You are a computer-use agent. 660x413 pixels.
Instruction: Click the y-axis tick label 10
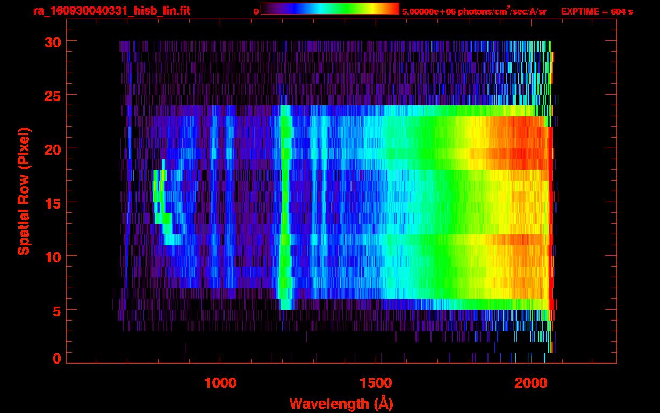[x=53, y=257]
